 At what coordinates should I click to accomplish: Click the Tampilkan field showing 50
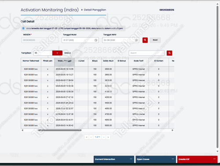coord(43,53)
